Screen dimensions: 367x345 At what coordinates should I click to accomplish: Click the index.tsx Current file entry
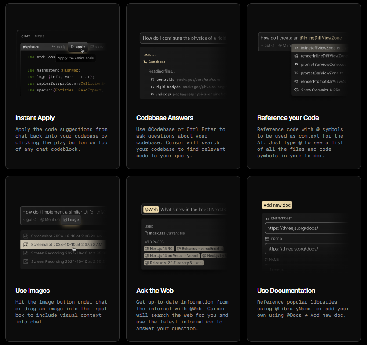click(x=164, y=233)
